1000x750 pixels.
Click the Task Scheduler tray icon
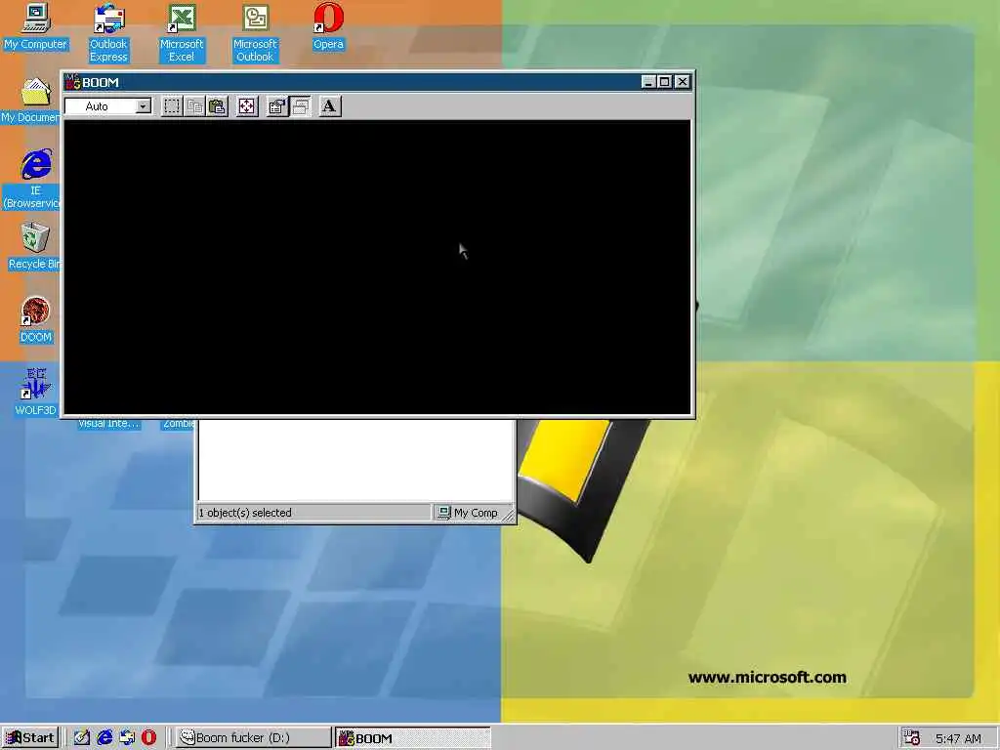[x=912, y=738]
